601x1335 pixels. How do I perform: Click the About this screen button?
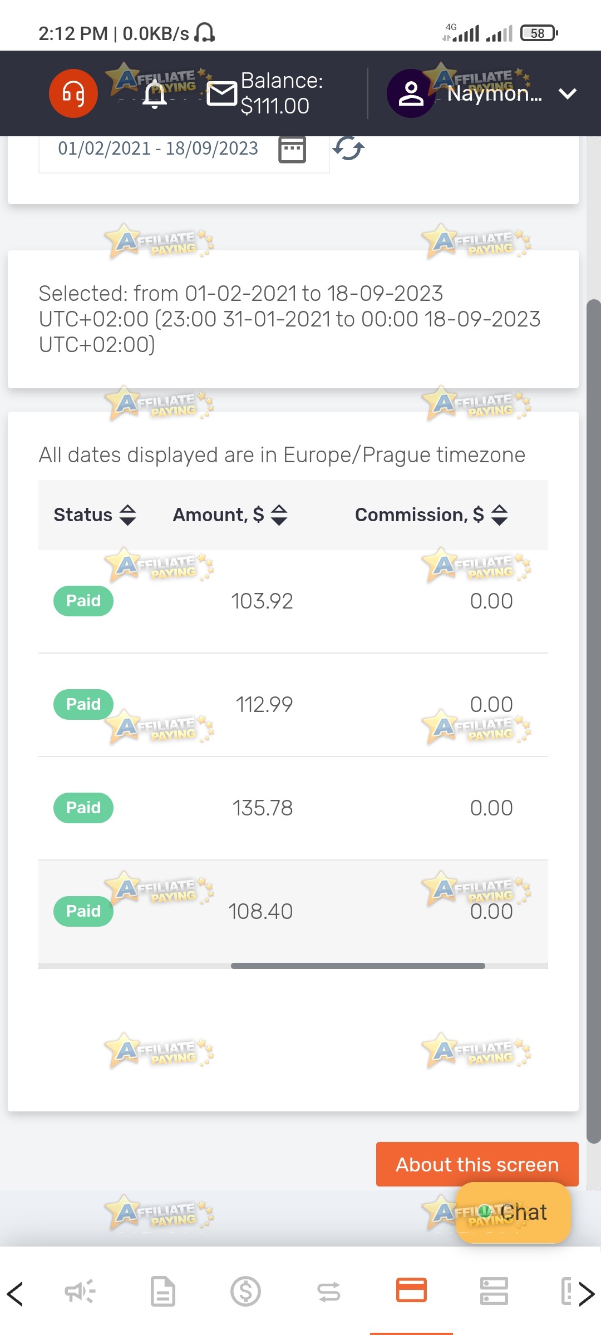pos(477,1164)
